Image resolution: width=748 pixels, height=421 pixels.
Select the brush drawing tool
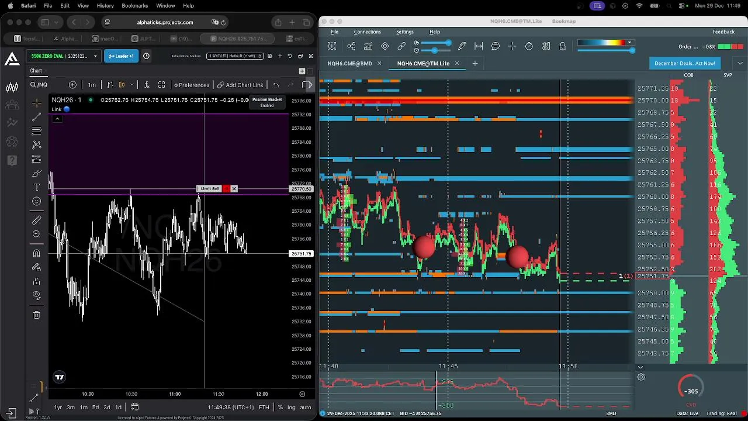(x=36, y=174)
